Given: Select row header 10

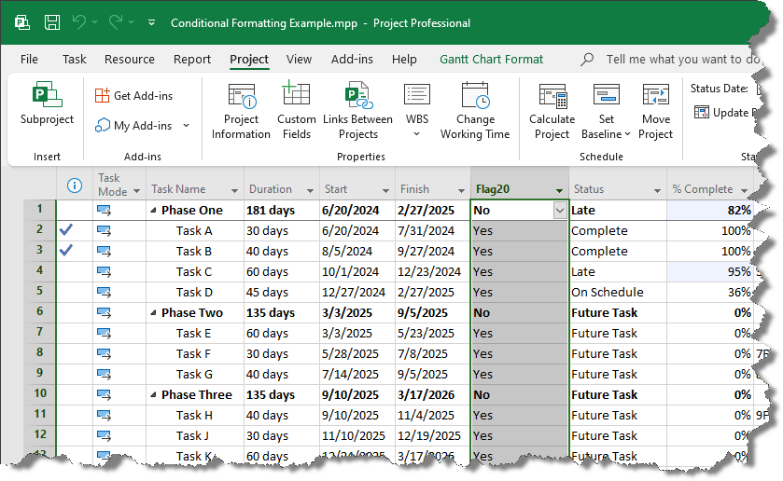Looking at the screenshot, I should 39,394.
